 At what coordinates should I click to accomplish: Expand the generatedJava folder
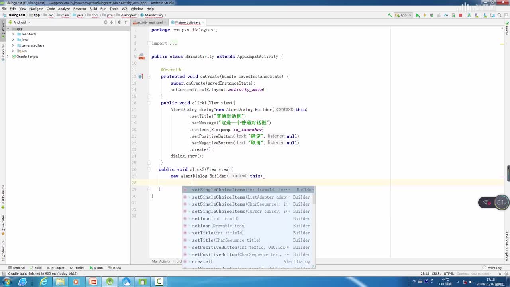(x=13, y=45)
